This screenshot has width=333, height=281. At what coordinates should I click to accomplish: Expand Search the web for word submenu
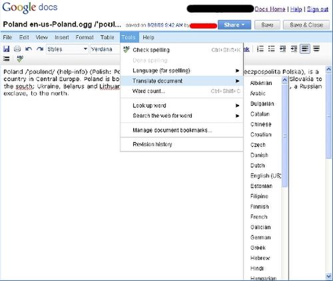[182, 116]
